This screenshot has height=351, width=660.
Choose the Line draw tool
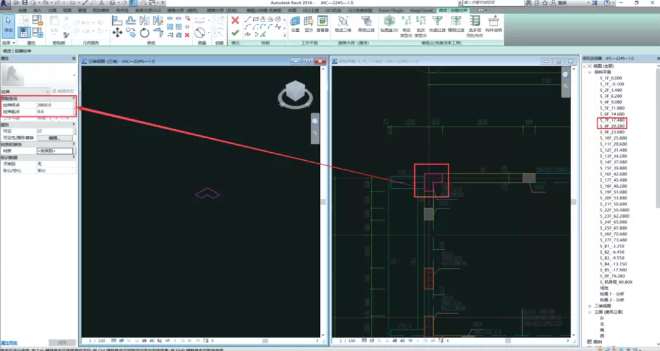248,20
